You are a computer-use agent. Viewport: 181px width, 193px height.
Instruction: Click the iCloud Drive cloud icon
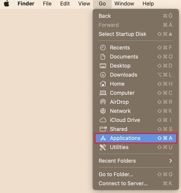[103, 120]
